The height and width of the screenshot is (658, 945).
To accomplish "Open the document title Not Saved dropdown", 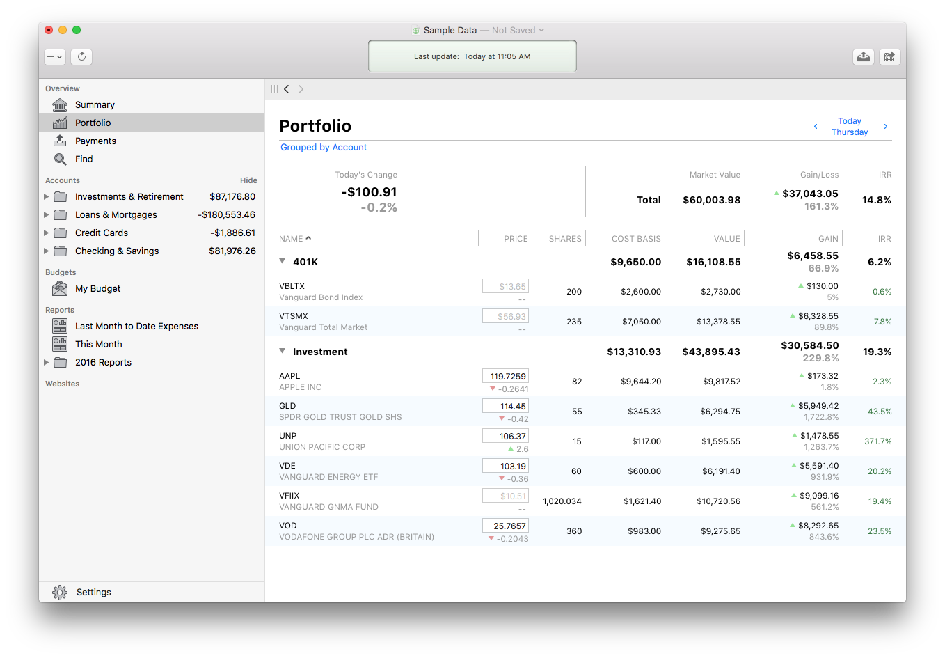I will [518, 30].
